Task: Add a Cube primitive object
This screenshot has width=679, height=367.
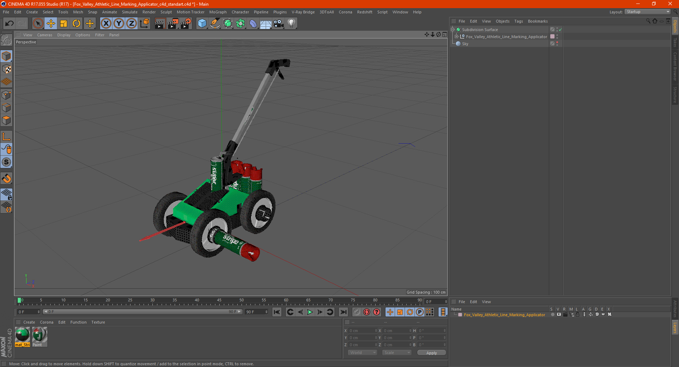Action: tap(202, 24)
